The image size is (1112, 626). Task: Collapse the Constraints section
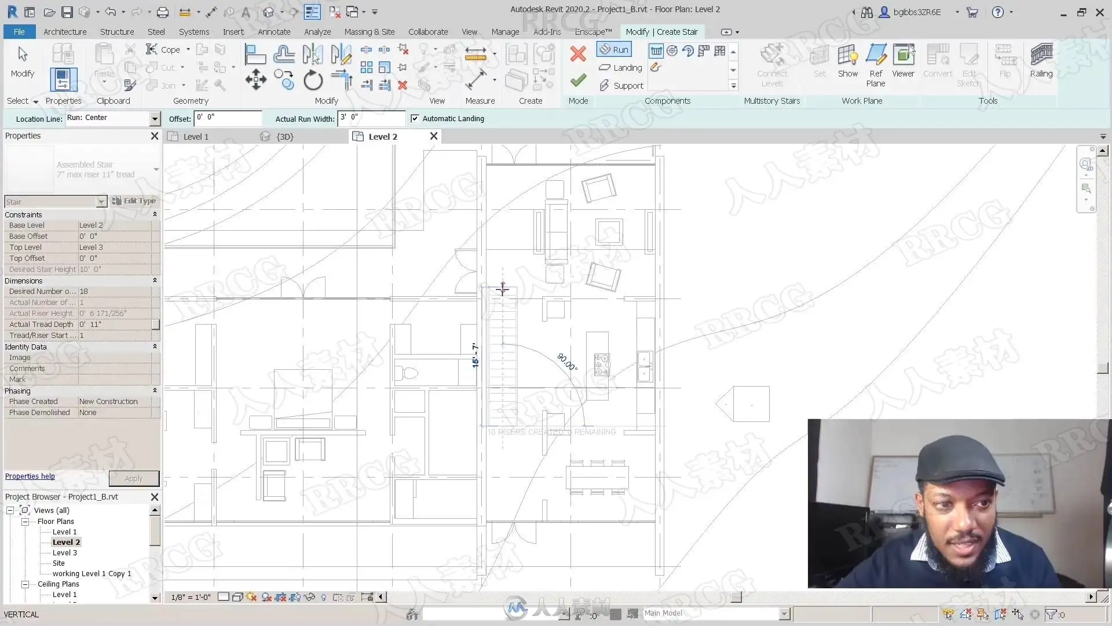coord(155,214)
